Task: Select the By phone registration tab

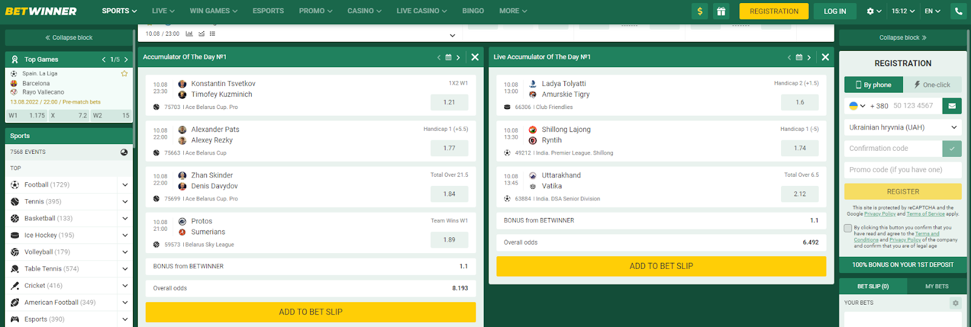Action: [x=873, y=85]
